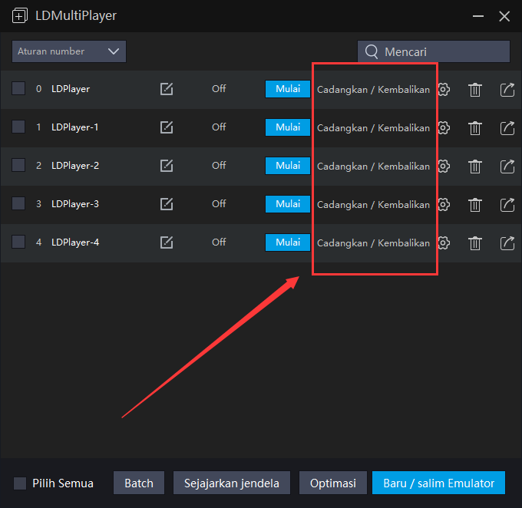Click the rename icon for LDPlayer-1
Image resolution: width=522 pixels, height=508 pixels.
167,127
